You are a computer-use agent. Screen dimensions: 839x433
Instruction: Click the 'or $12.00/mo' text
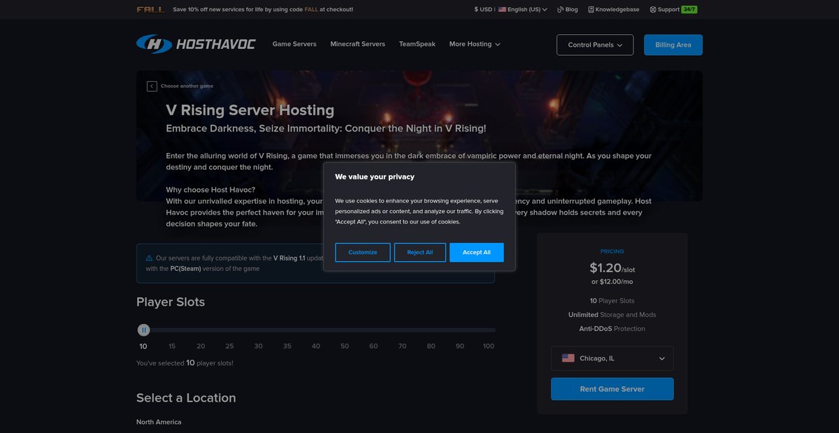[x=612, y=282]
